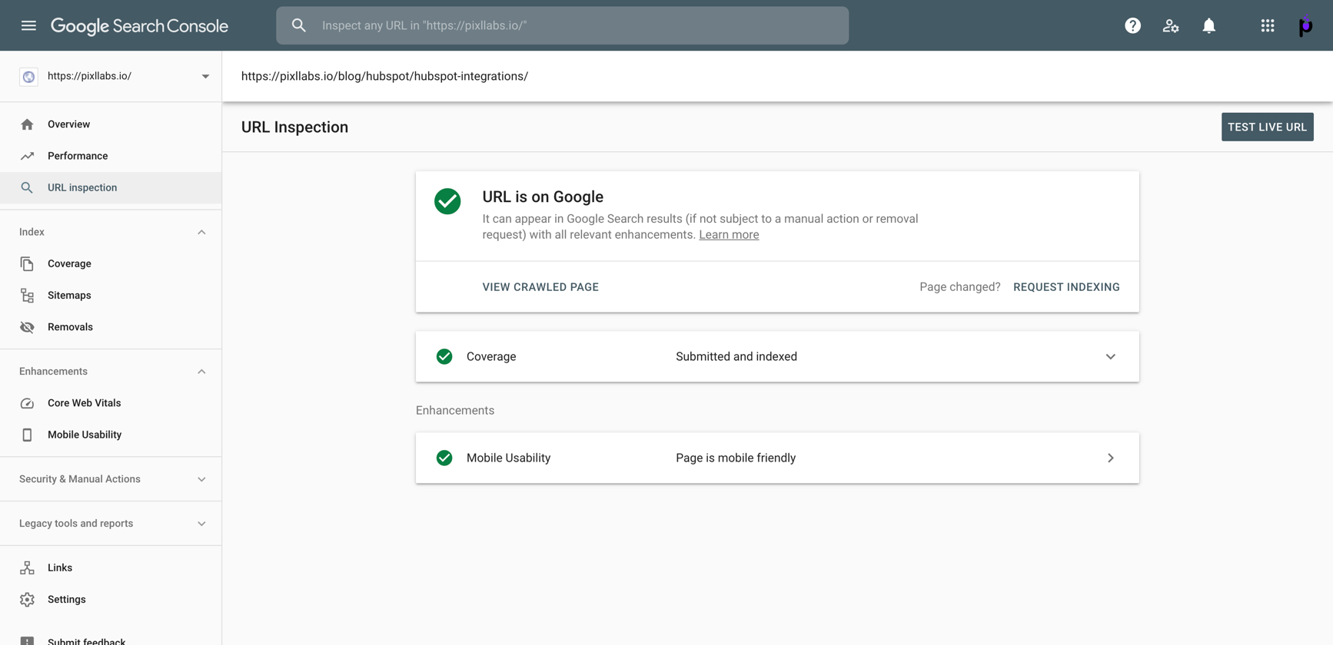The width and height of the screenshot is (1333, 645).
Task: Expand Security & Manual Actions section
Action: coord(201,479)
